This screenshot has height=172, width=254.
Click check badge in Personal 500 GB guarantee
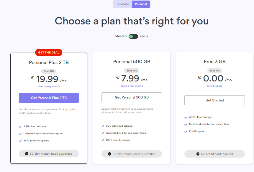109,154
